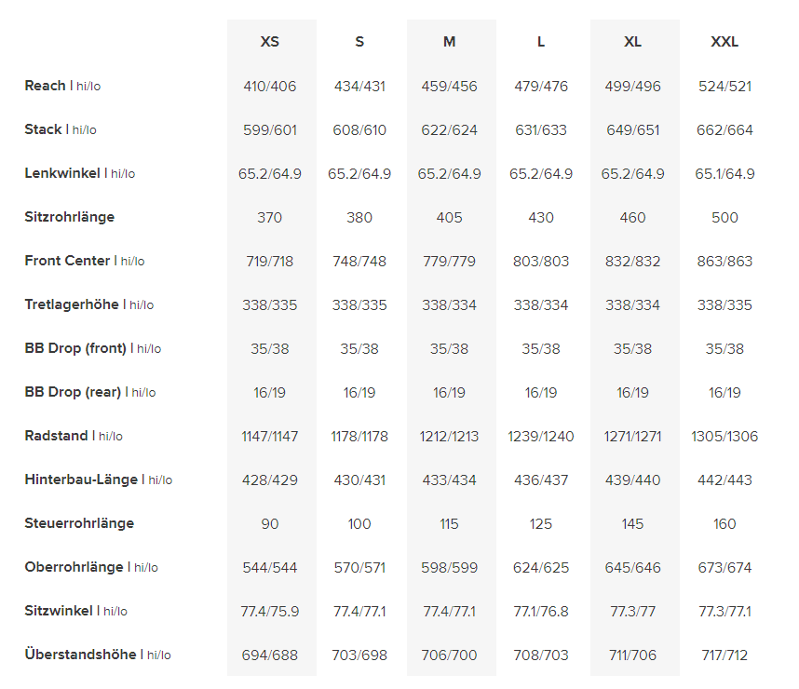
Task: Click the Reach row label
Action: coord(46,86)
